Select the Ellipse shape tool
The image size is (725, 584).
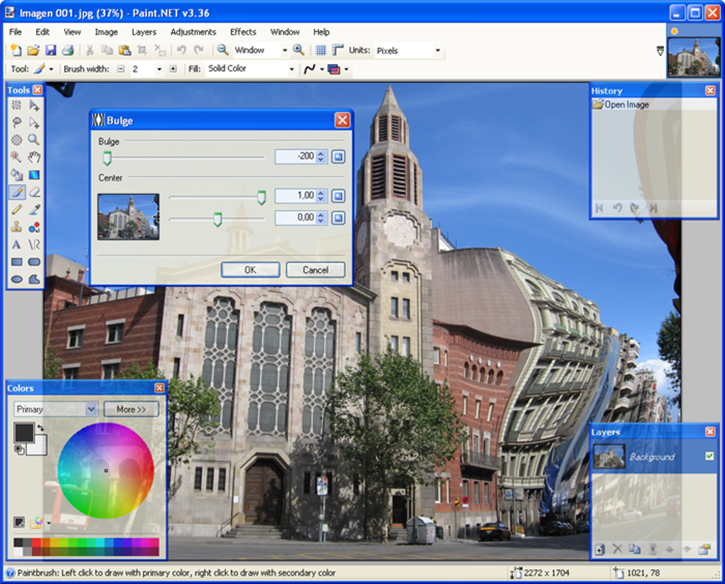coord(16,279)
